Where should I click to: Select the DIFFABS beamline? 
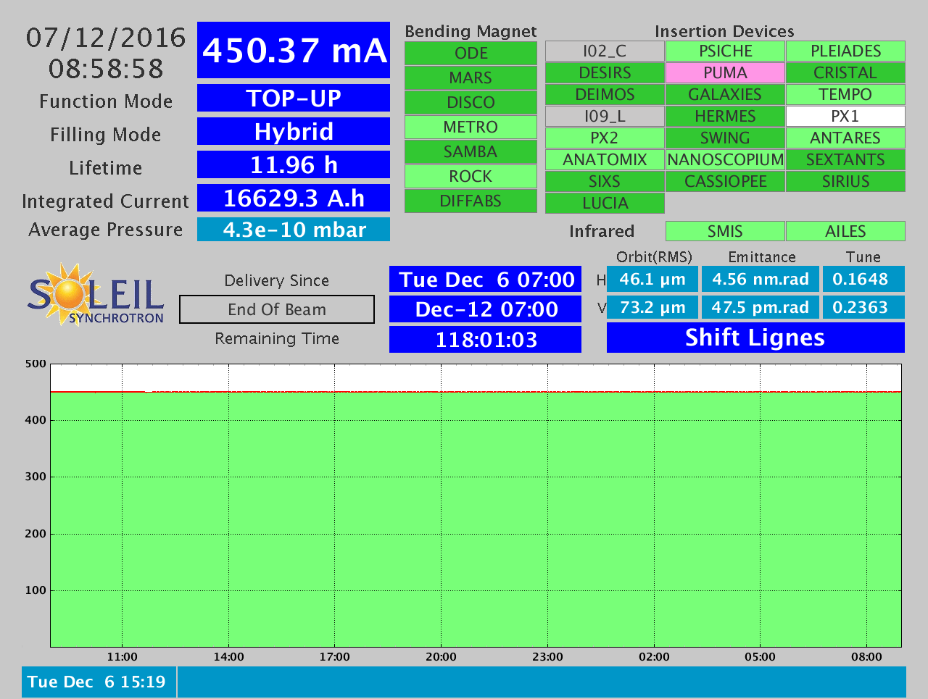click(471, 201)
